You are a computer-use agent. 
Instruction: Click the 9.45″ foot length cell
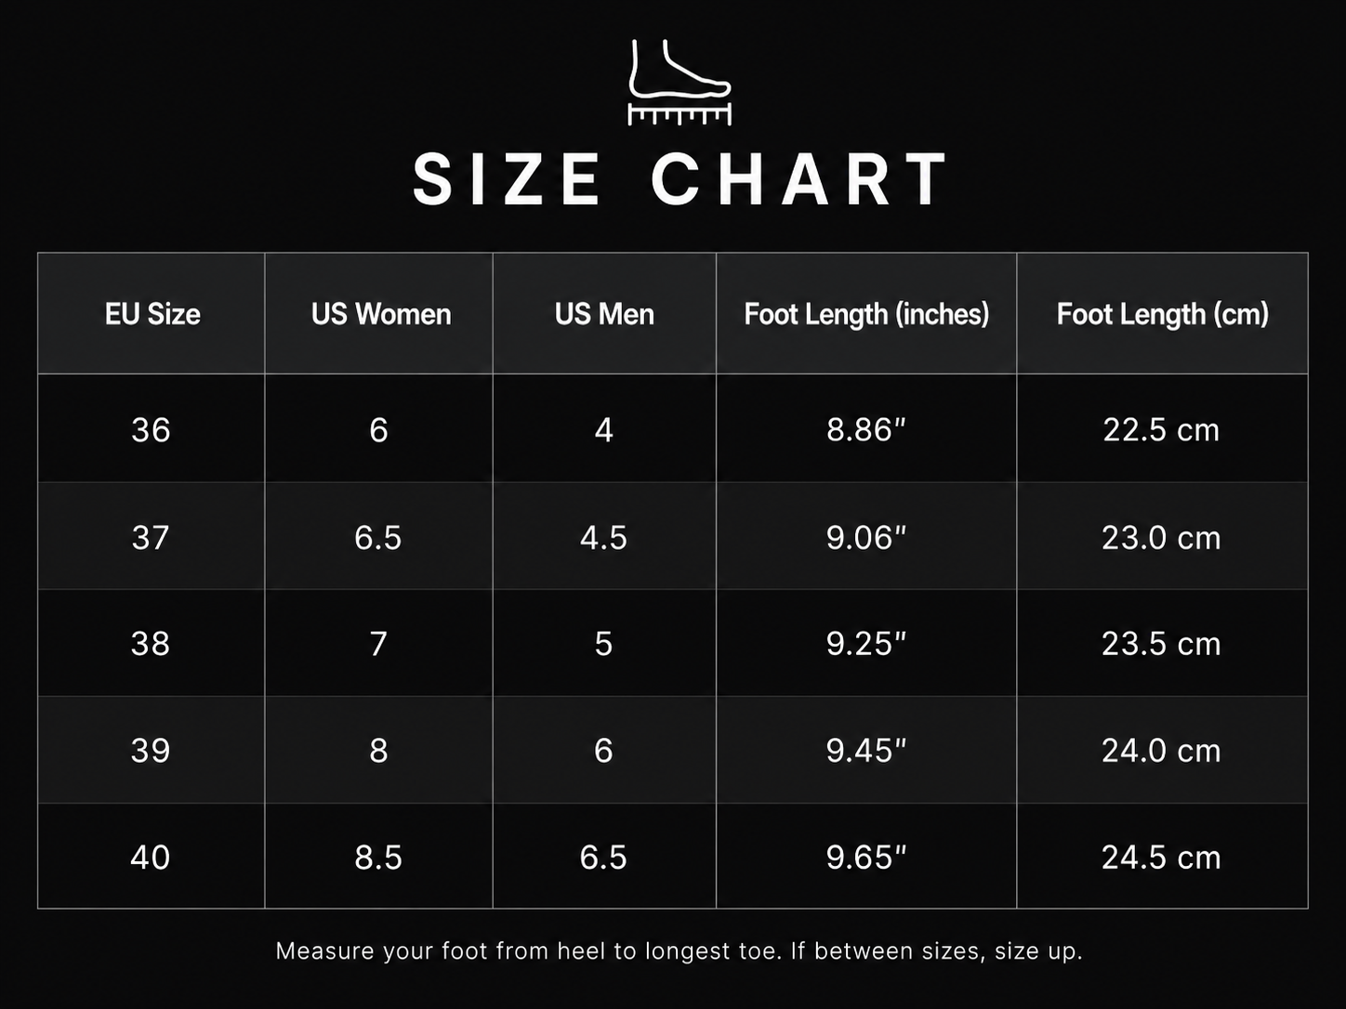866,750
